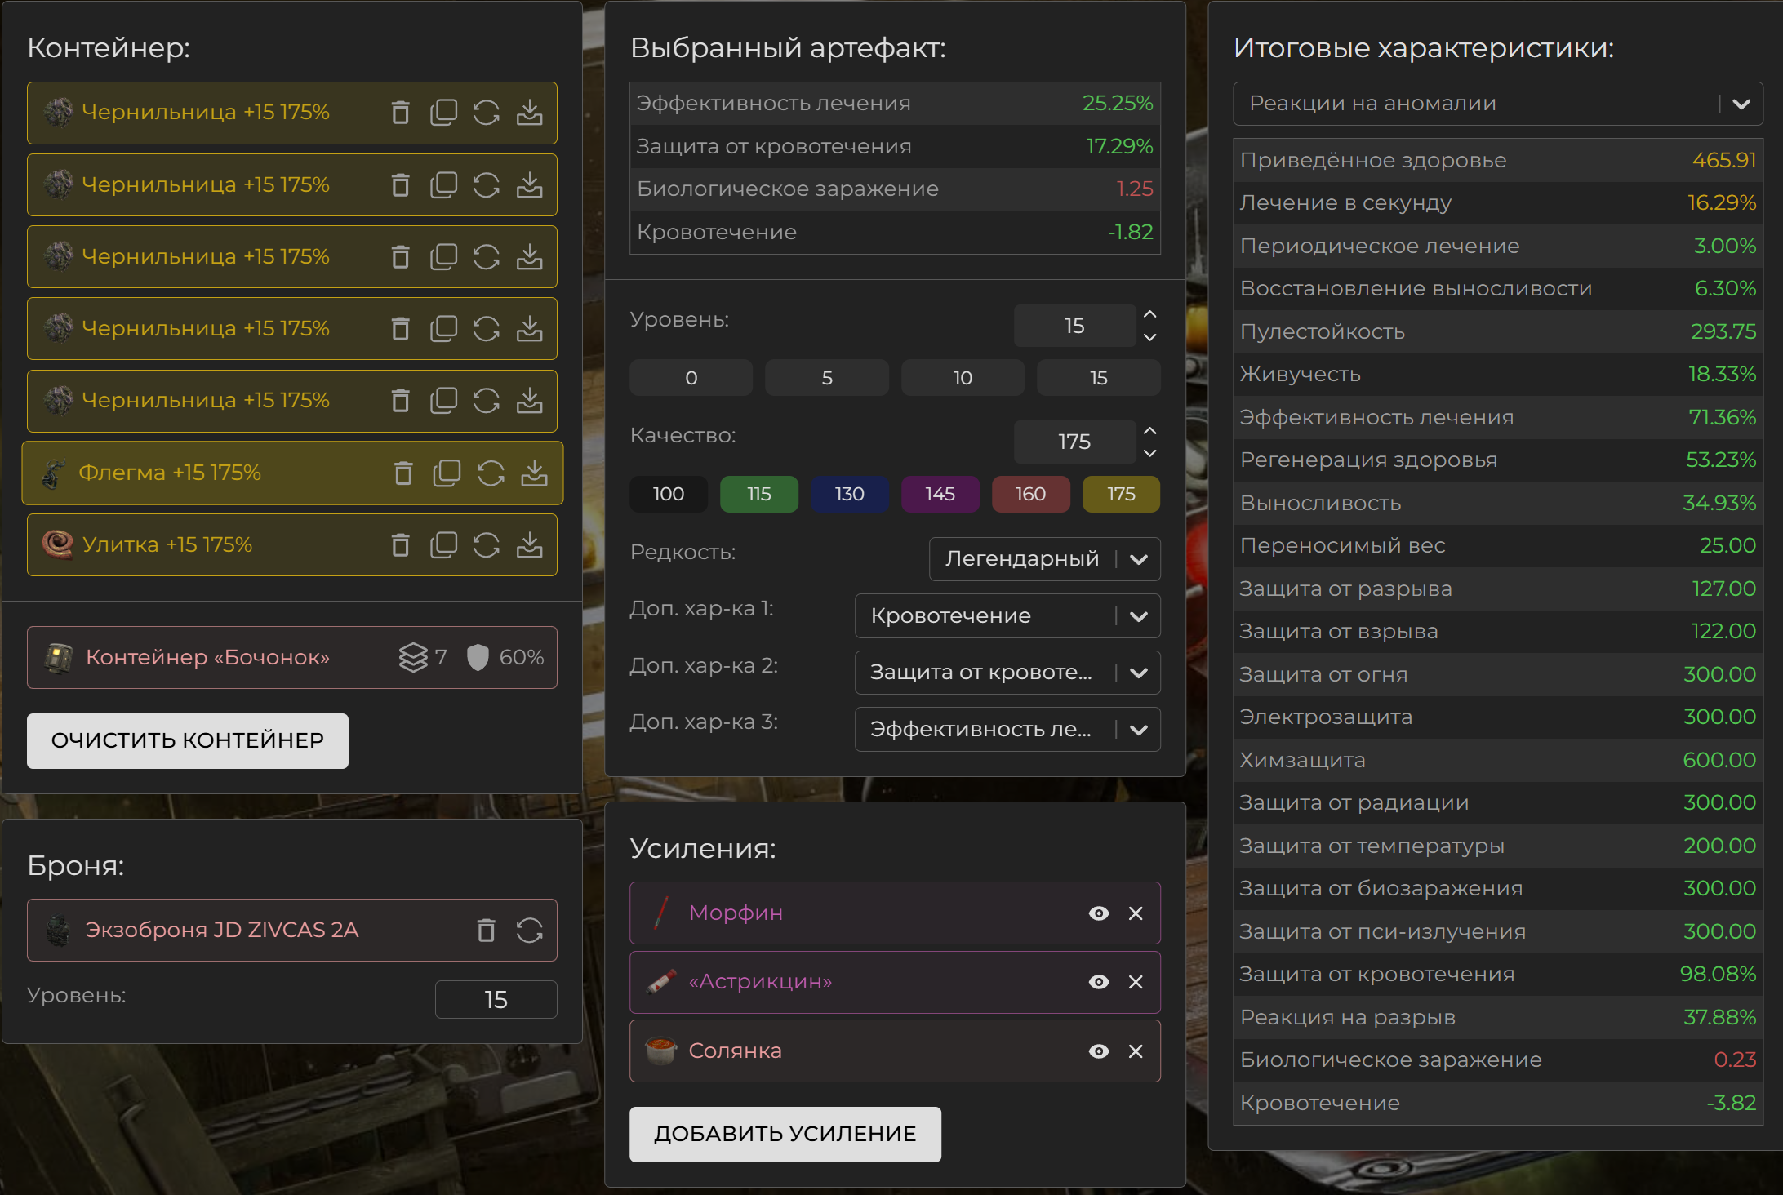Hide the Солянка boost effect
This screenshot has height=1195, width=1783.
point(1099,1051)
